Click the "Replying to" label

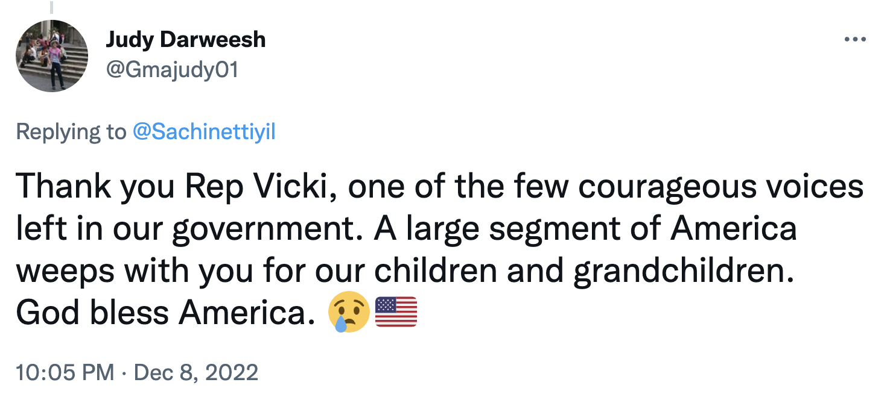tap(71, 132)
